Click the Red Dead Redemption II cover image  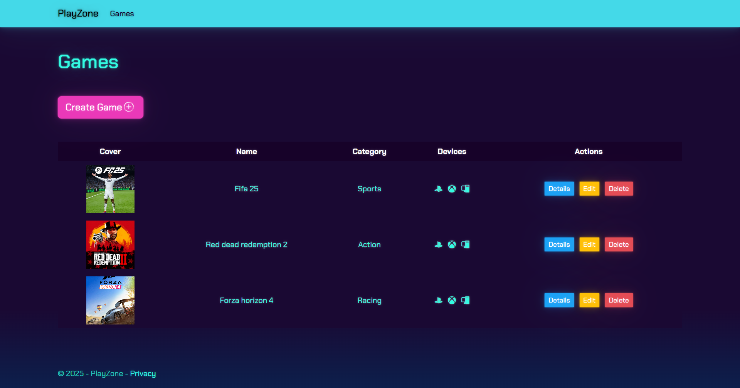click(110, 244)
